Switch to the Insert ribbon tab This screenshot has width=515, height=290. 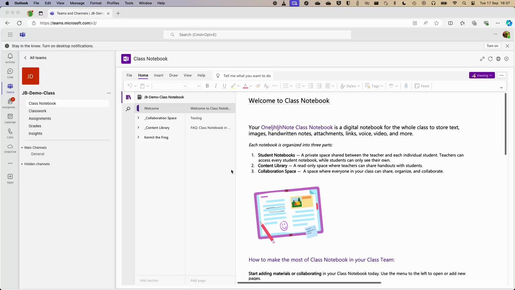159,75
